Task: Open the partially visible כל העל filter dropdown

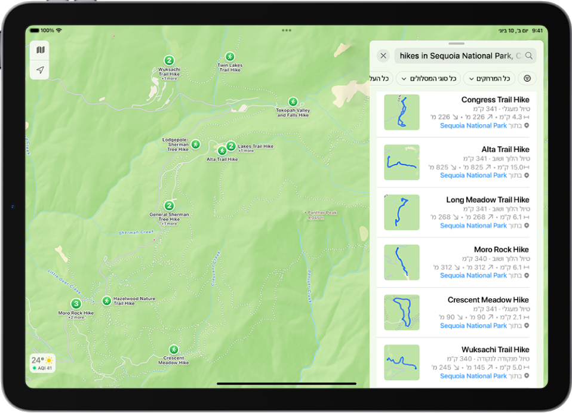Action: pyautogui.click(x=380, y=78)
